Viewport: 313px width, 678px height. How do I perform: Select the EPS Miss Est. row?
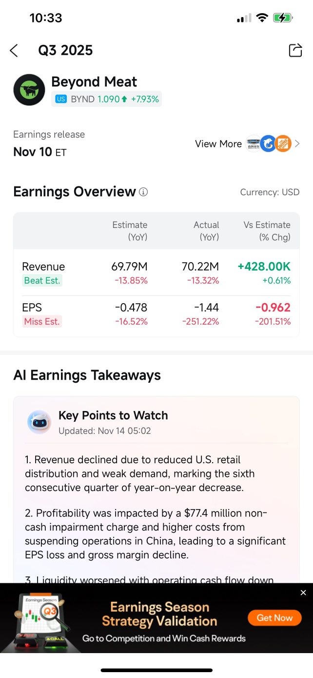click(156, 314)
